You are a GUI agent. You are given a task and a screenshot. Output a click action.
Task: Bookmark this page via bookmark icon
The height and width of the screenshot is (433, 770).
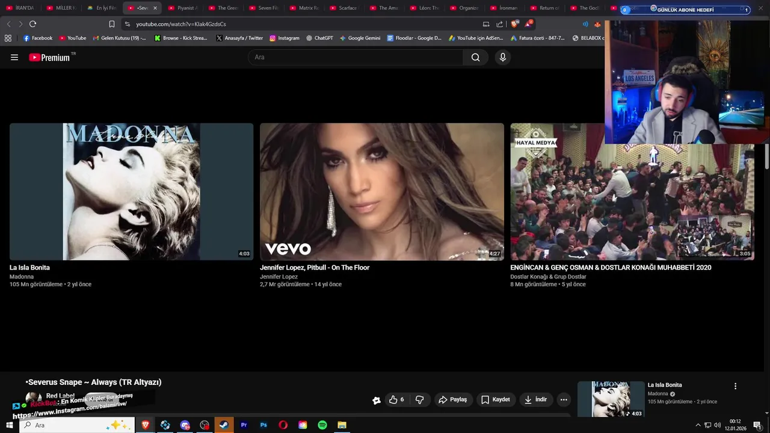[x=112, y=24]
